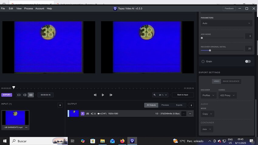Select Video export type

216,81
